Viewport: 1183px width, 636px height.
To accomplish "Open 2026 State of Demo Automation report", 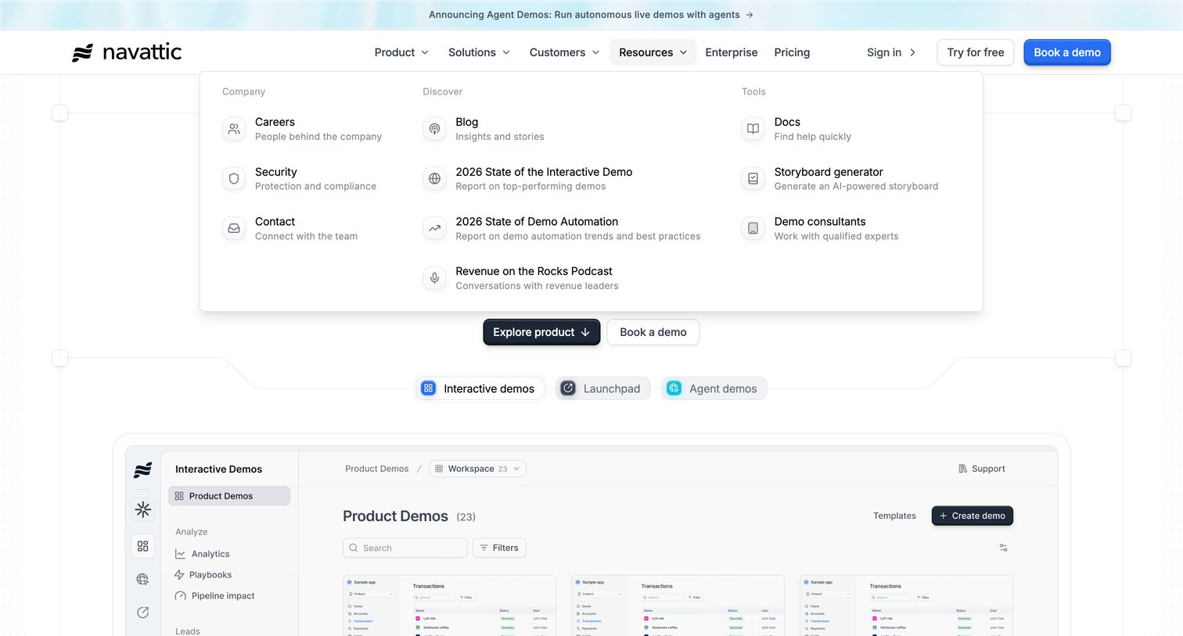I will [x=563, y=229].
